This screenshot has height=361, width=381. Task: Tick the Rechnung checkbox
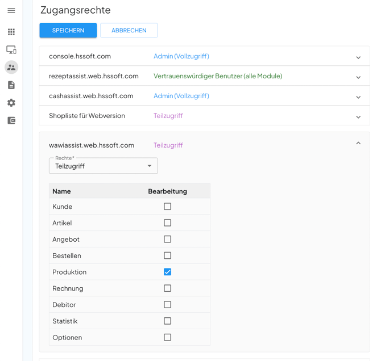167,288
